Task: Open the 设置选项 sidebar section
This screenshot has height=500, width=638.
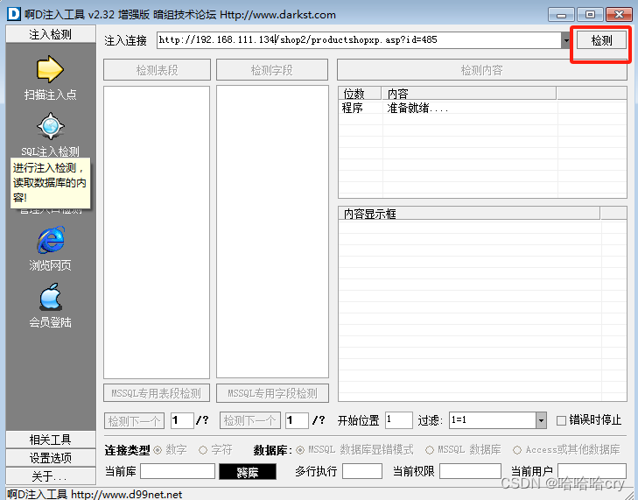Action: click(x=51, y=458)
